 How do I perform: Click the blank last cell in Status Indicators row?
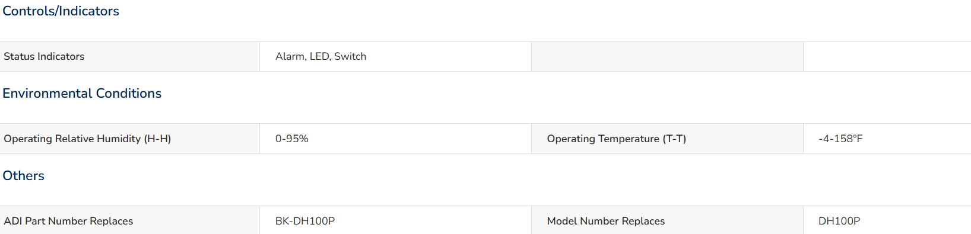click(x=887, y=57)
